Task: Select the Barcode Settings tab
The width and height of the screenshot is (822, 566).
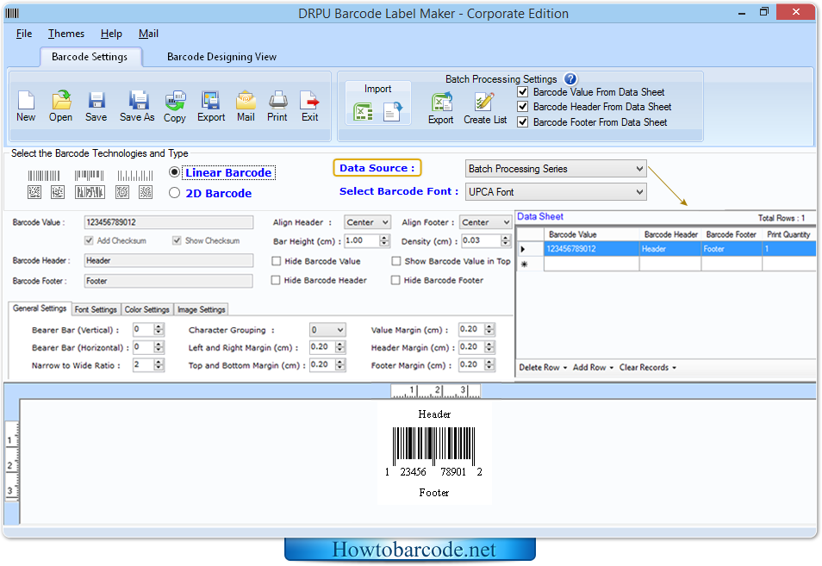Action: (90, 57)
